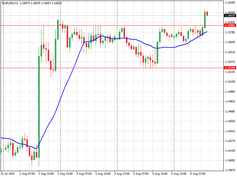Click the red 1.15289 price tag
The image size is (237, 177).
pyautogui.click(x=230, y=68)
